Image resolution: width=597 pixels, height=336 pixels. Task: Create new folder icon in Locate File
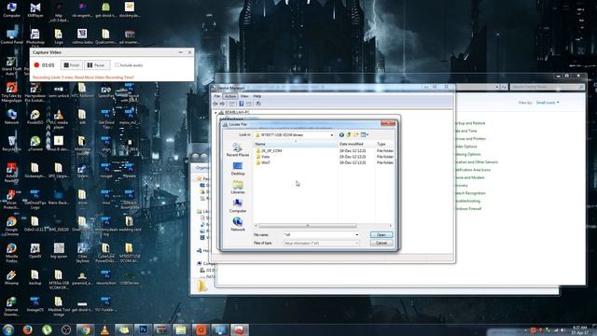pos(355,134)
